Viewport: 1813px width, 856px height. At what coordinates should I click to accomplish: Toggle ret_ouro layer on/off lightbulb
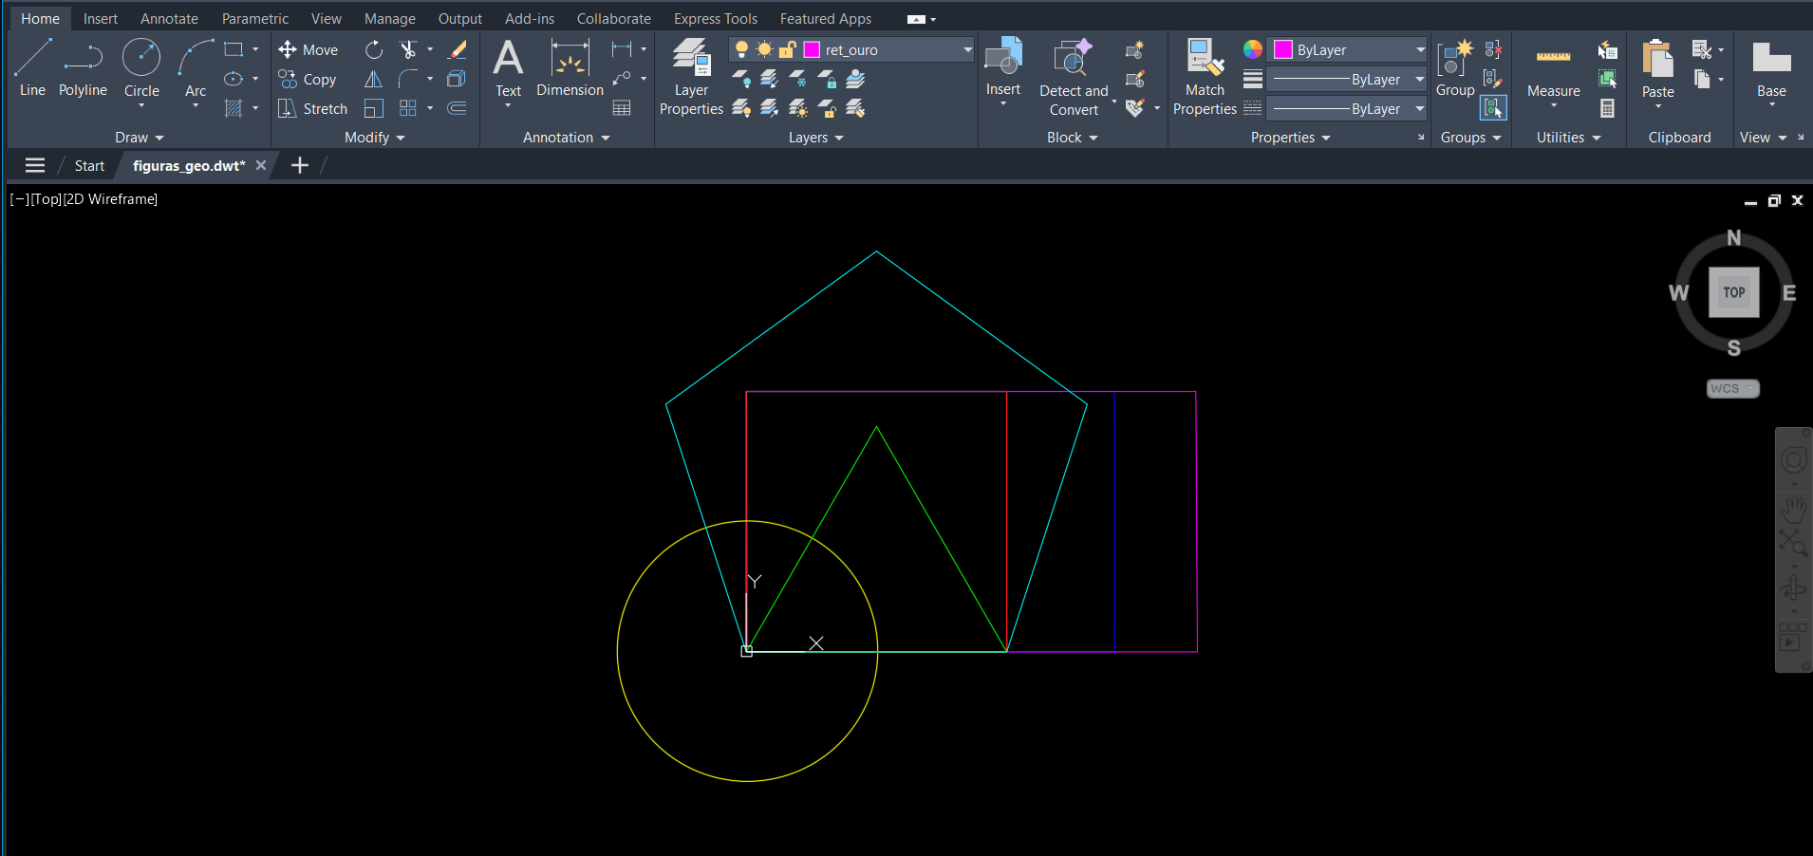pos(741,49)
